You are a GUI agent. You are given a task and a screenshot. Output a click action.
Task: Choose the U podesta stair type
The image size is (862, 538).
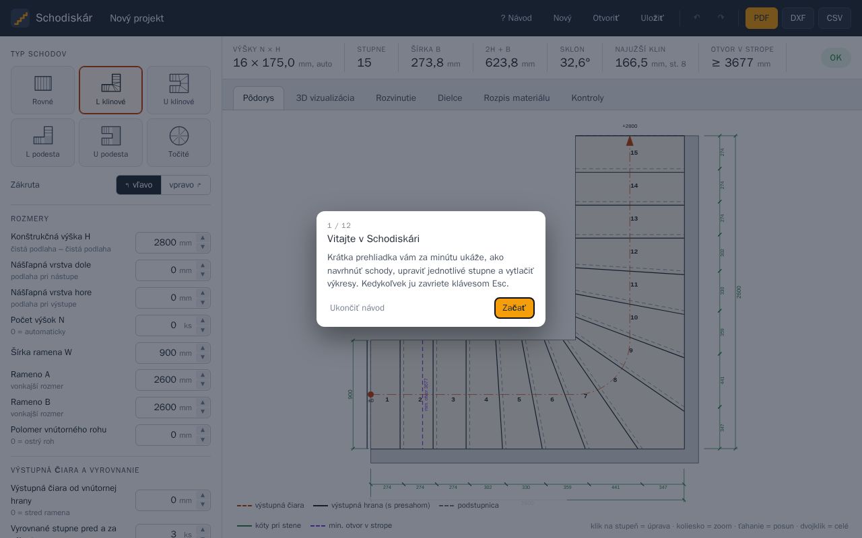[x=110, y=143]
